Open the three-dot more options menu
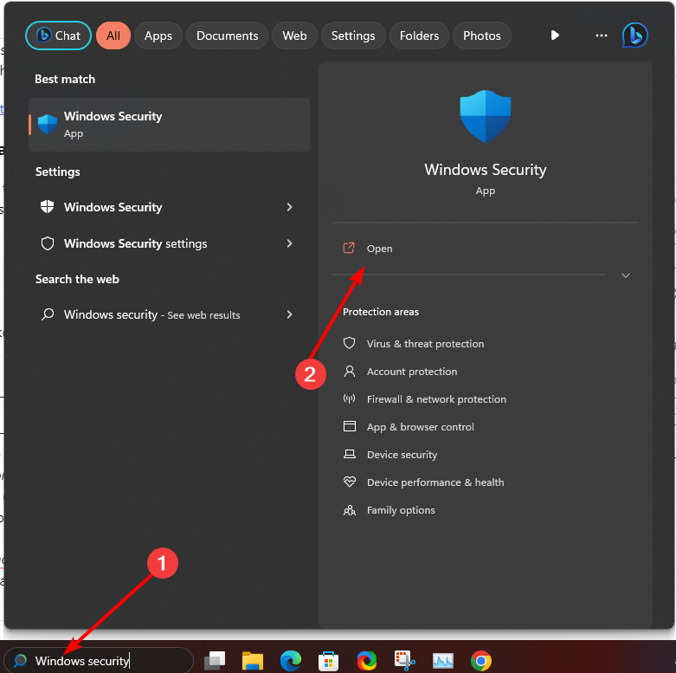 (601, 36)
